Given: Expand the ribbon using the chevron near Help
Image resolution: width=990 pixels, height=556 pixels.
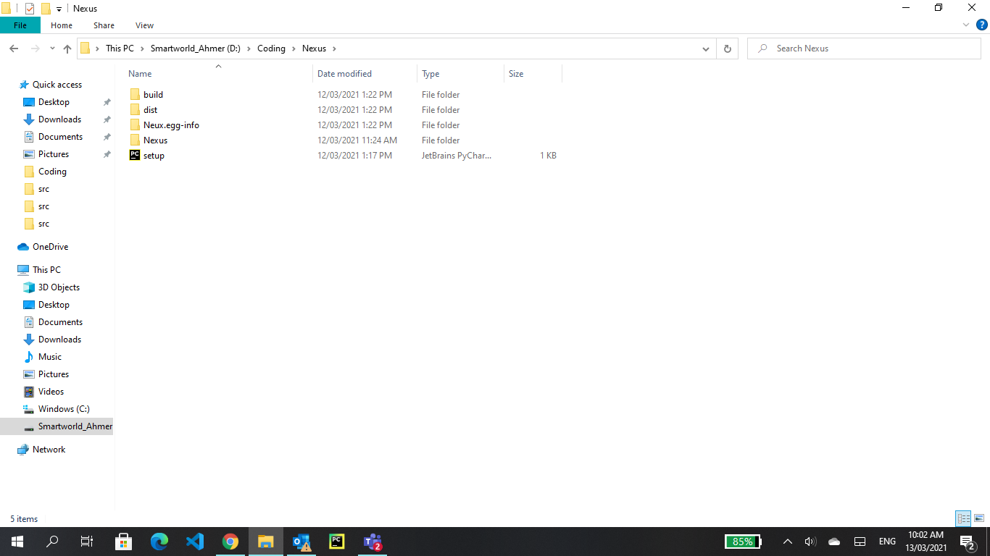Looking at the screenshot, I should pyautogui.click(x=965, y=25).
